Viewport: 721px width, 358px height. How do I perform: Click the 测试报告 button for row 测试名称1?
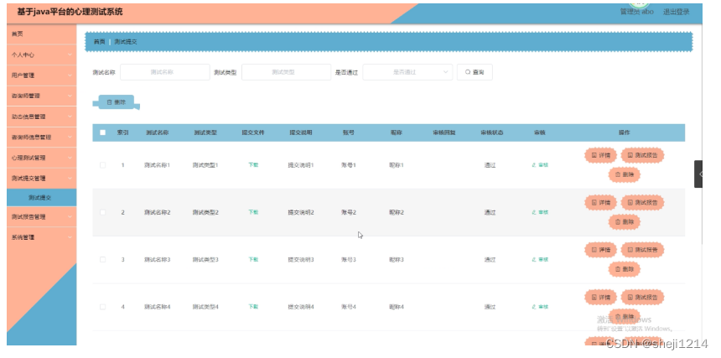pyautogui.click(x=642, y=155)
